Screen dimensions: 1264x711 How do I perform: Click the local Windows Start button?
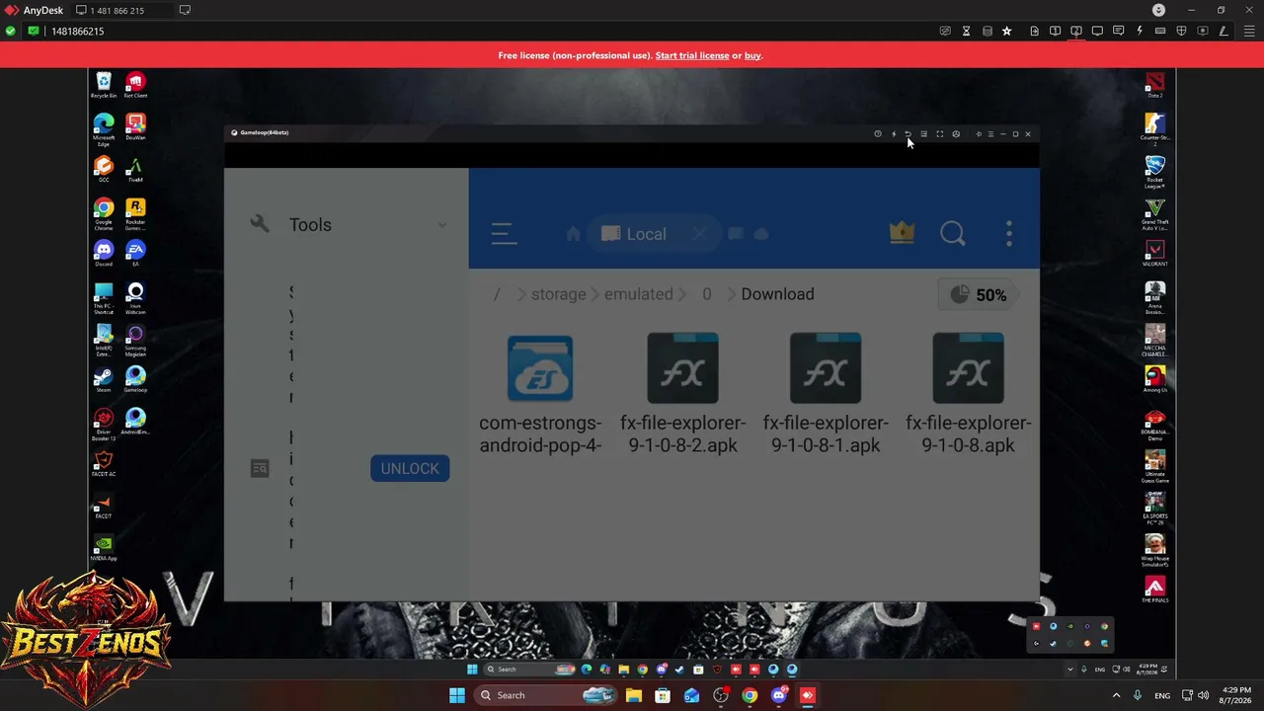(x=457, y=695)
